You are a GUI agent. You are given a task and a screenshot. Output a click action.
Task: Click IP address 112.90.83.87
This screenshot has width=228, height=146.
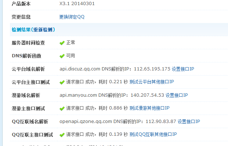pos(161,122)
